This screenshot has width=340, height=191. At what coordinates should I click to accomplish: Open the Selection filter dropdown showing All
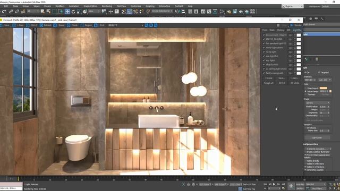(33, 11)
